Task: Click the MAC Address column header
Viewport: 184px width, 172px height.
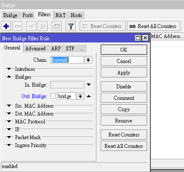Action: point(167,36)
